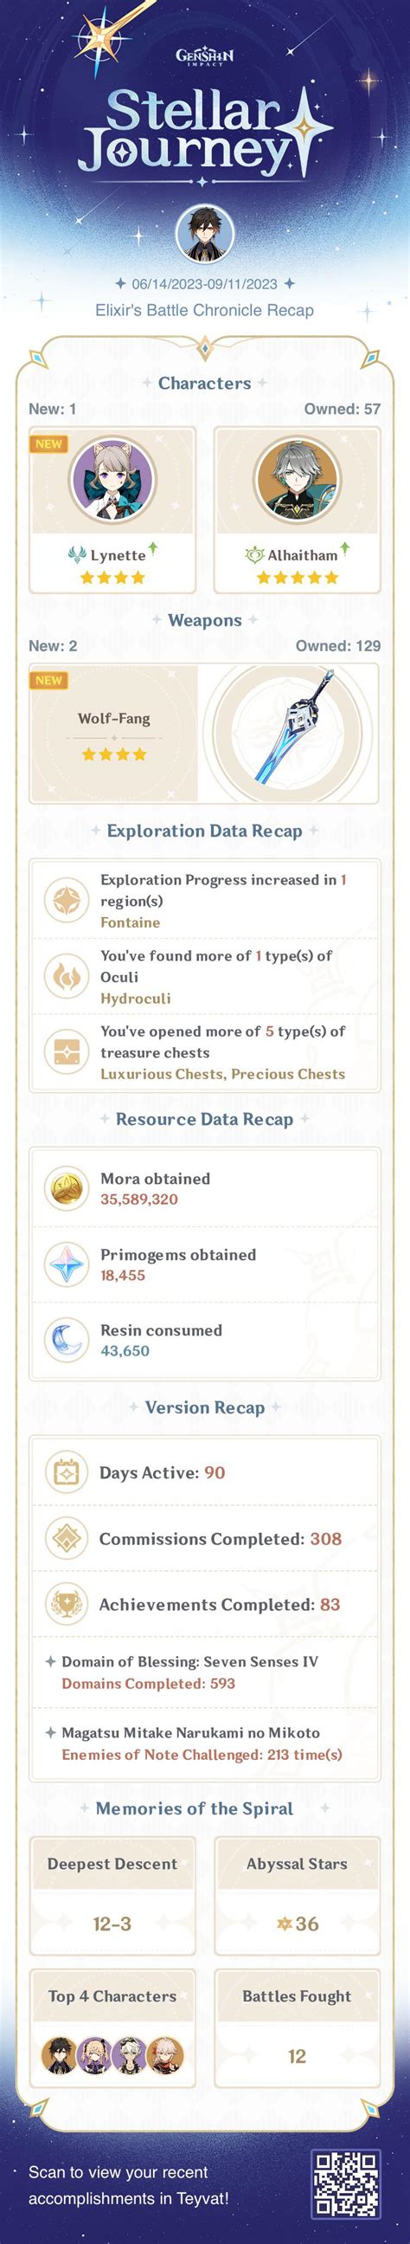
Task: Click the Hydroculi oculi icon
Action: tap(66, 976)
